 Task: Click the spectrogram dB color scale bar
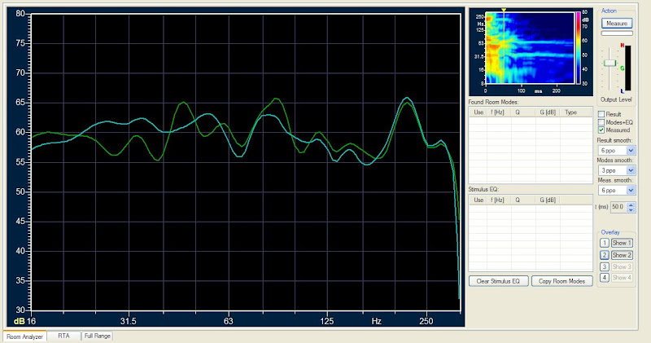[x=578, y=47]
